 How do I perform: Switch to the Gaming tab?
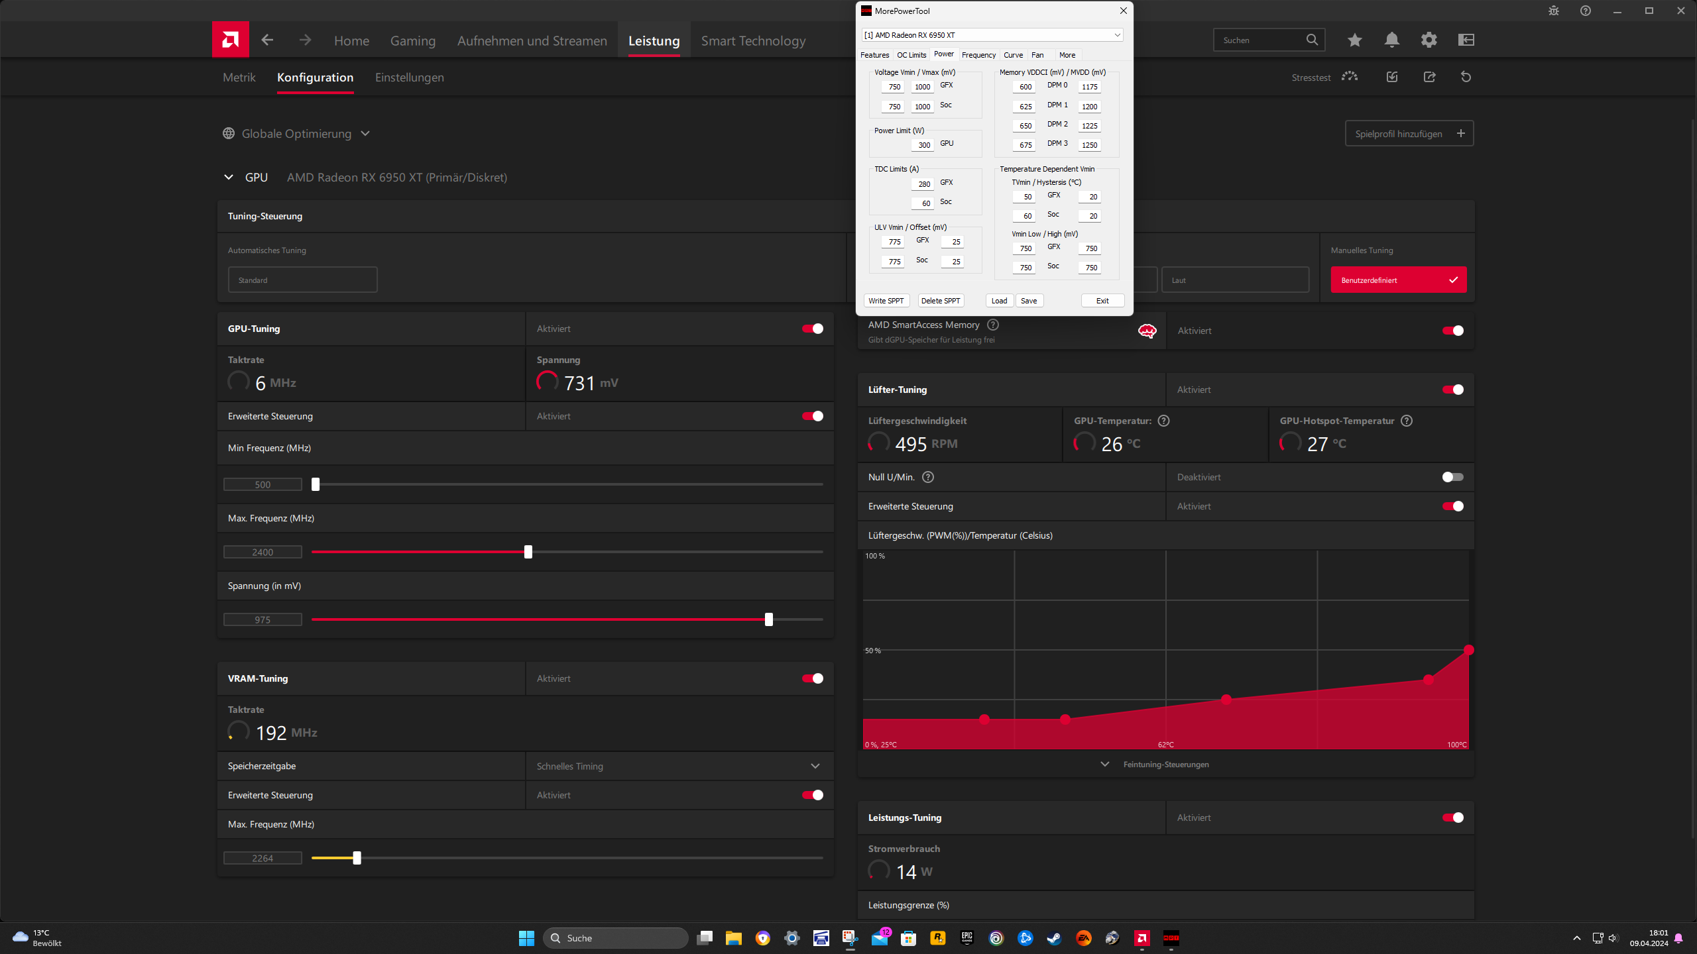coord(412,41)
